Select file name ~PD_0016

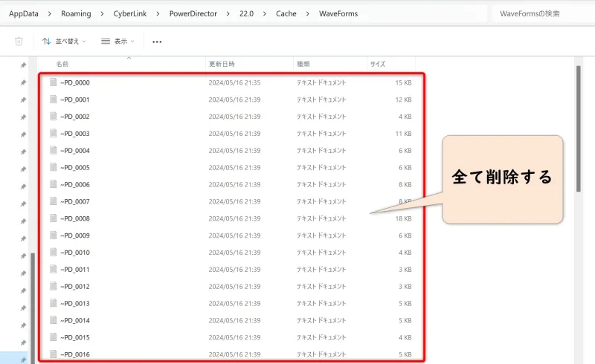click(x=75, y=354)
